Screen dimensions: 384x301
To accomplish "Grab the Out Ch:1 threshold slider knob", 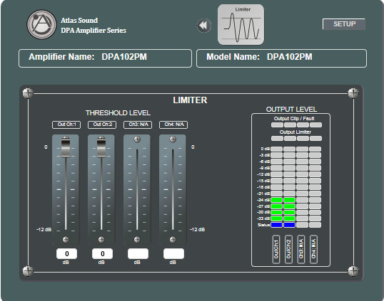I will [66, 147].
